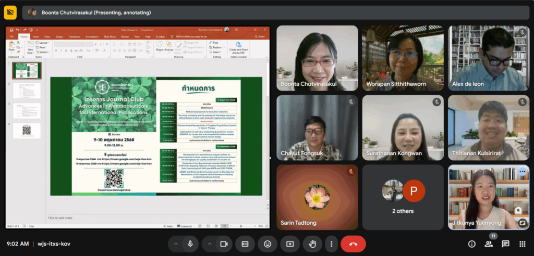Image resolution: width=534 pixels, height=256 pixels.
Task: Click the Share button in PowerPoint
Action: (x=260, y=37)
